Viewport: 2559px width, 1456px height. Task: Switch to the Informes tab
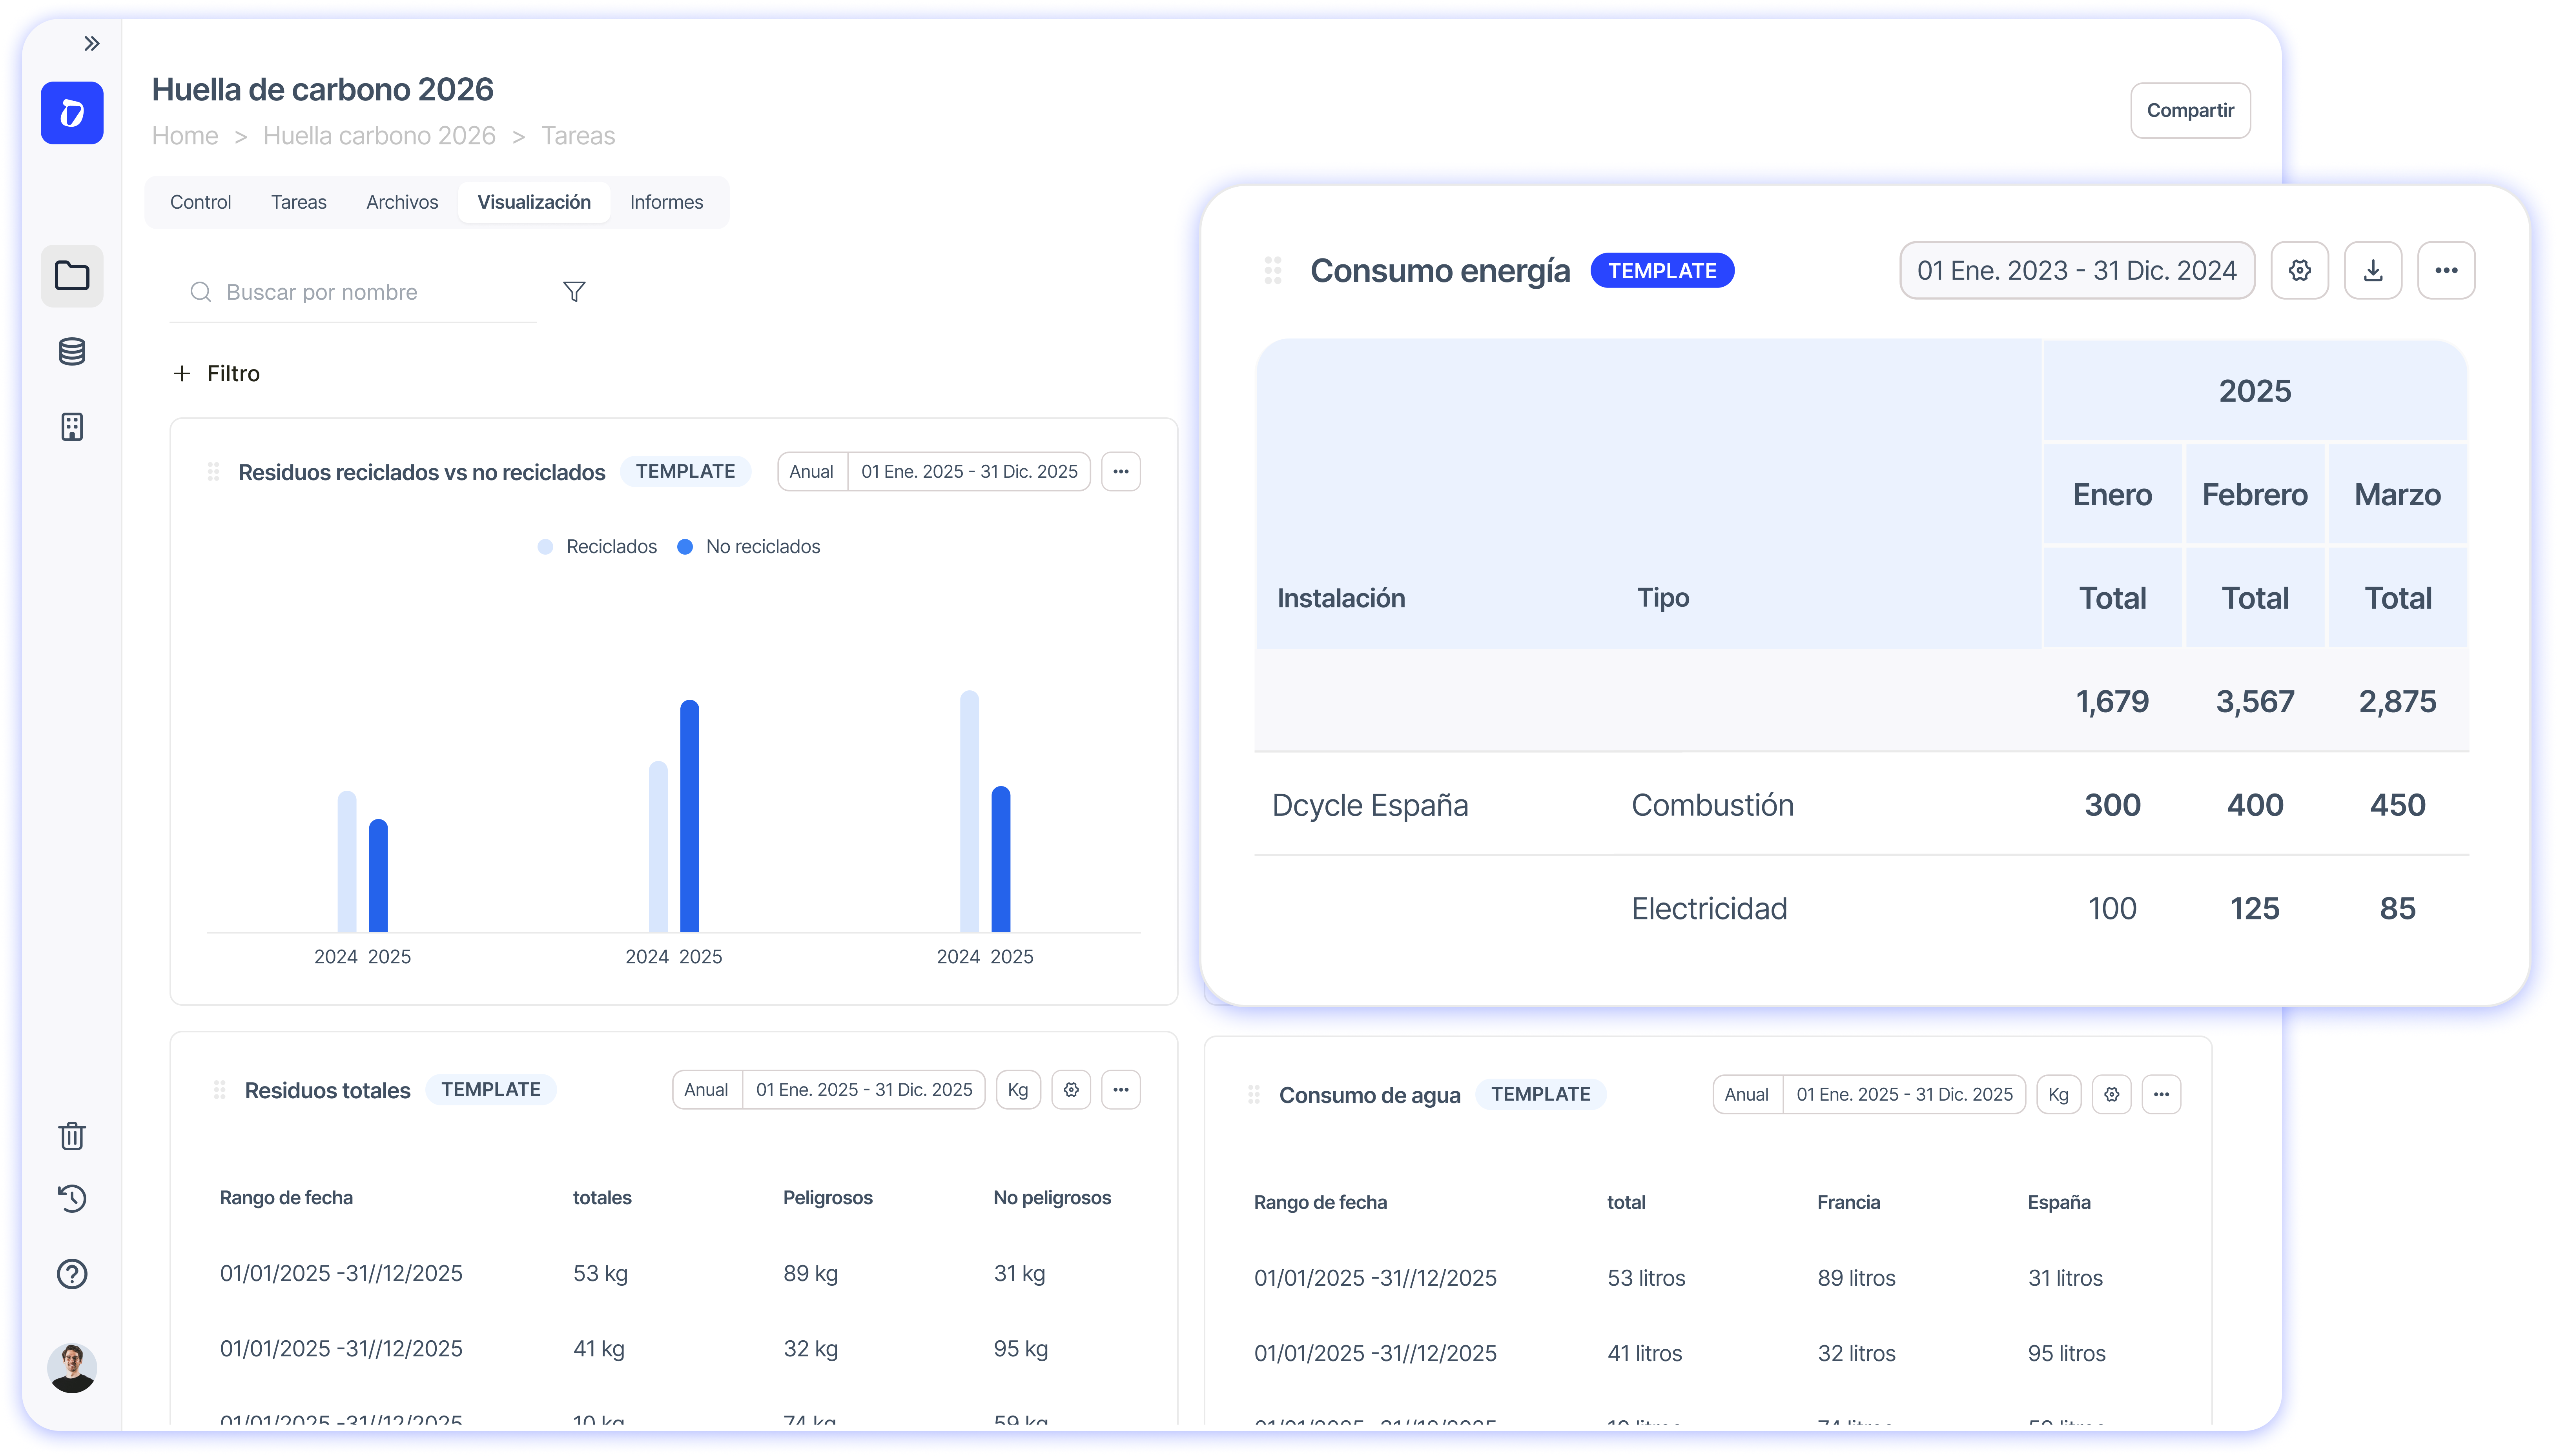click(x=666, y=202)
